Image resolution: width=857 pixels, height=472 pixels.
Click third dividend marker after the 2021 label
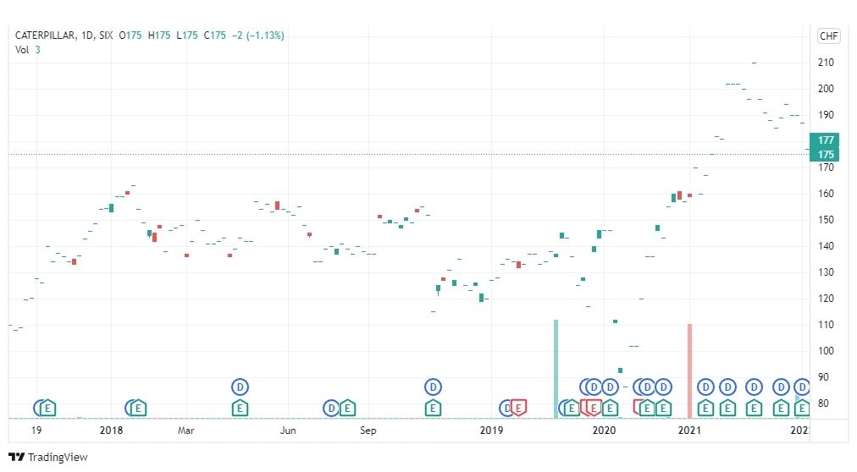tap(755, 387)
